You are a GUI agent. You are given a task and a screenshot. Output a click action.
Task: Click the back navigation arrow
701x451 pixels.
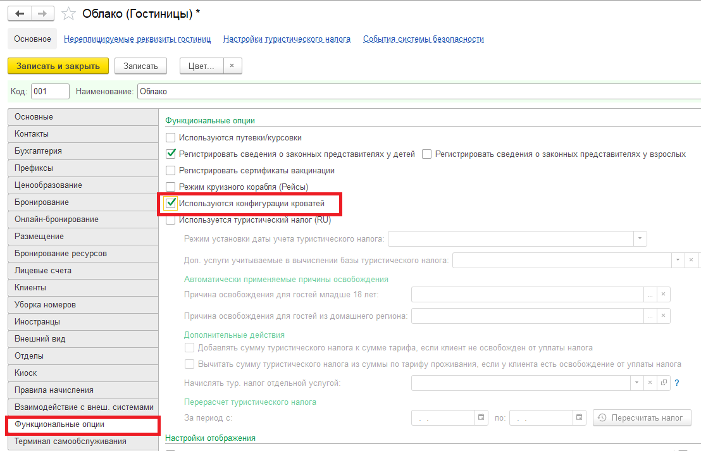click(x=20, y=13)
